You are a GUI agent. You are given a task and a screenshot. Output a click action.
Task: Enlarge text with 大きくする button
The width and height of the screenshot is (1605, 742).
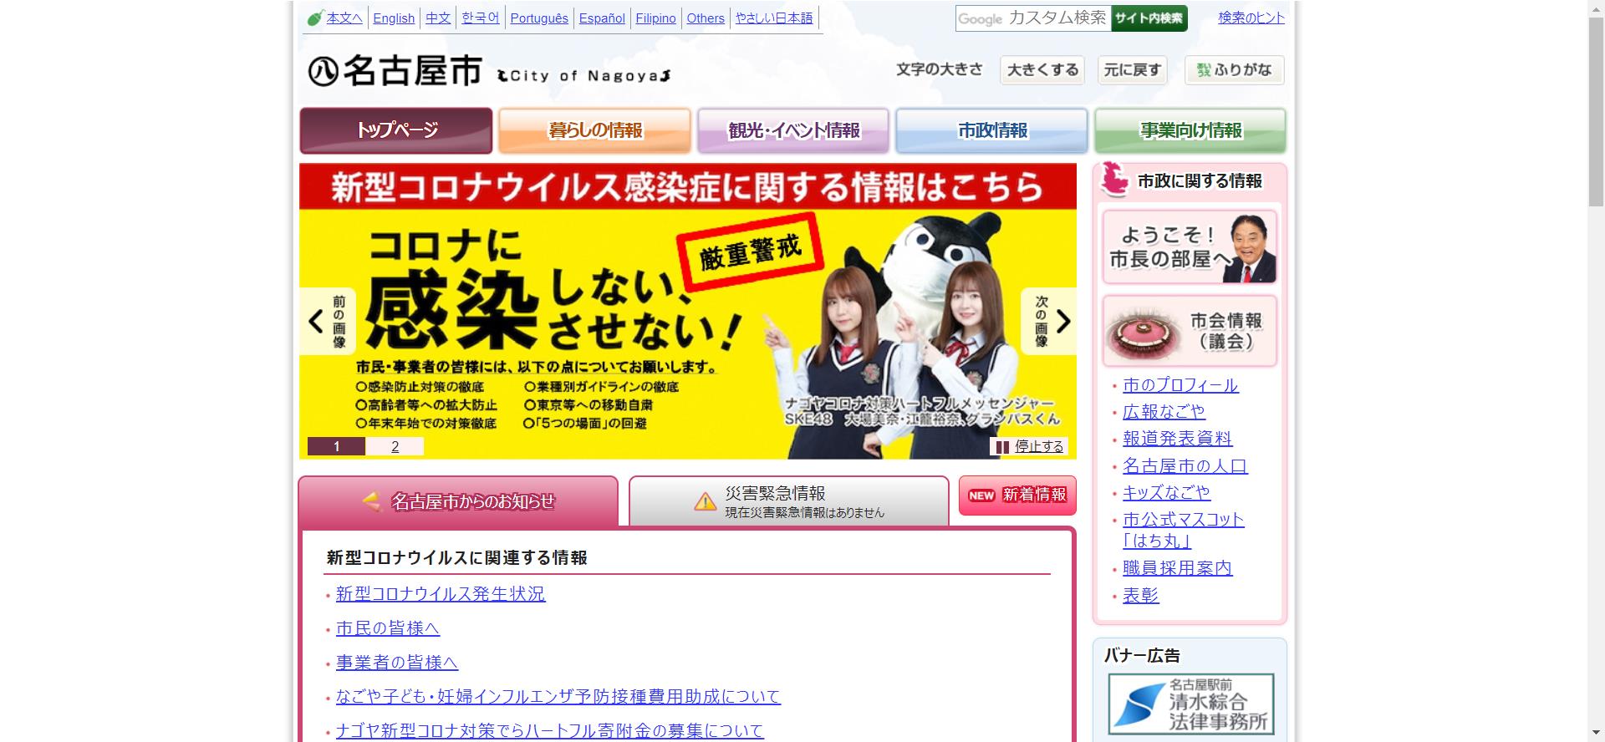click(1042, 70)
